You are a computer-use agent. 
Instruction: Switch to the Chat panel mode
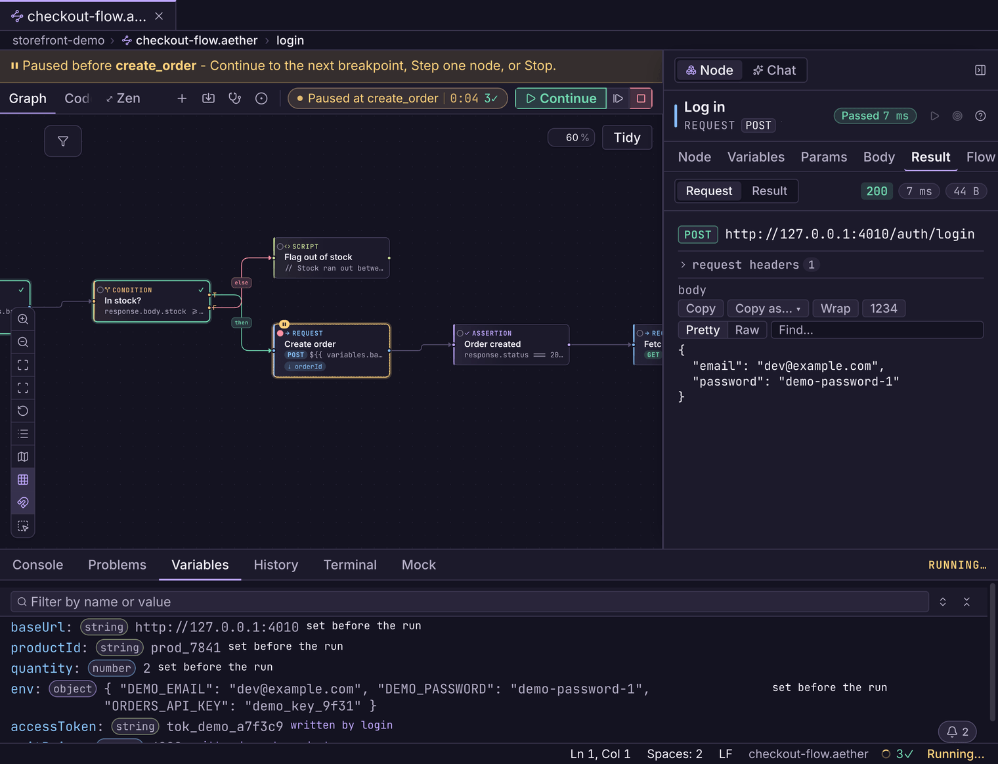tap(774, 70)
